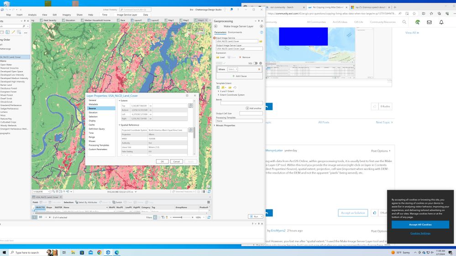Go back using the Geoprocessing back arrow

pos(216,26)
